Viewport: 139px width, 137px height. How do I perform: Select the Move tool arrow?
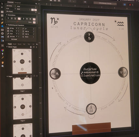[x=2, y=4]
